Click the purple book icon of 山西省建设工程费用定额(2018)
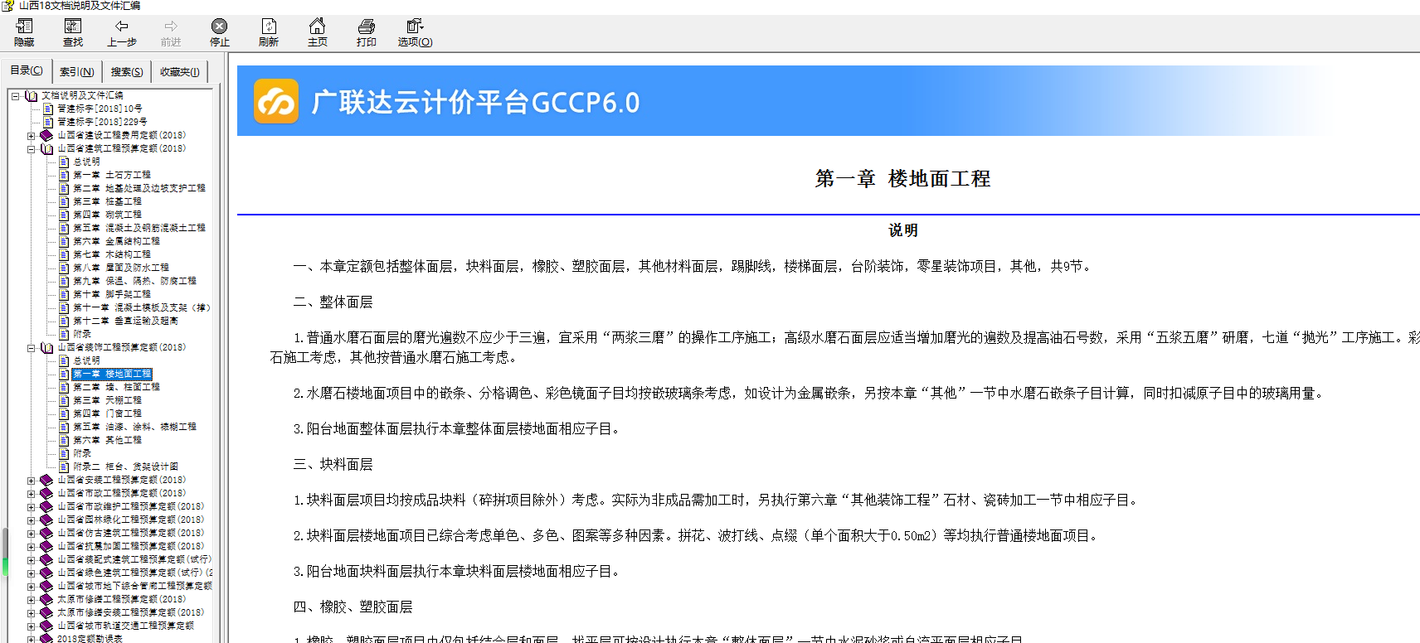 [x=46, y=135]
